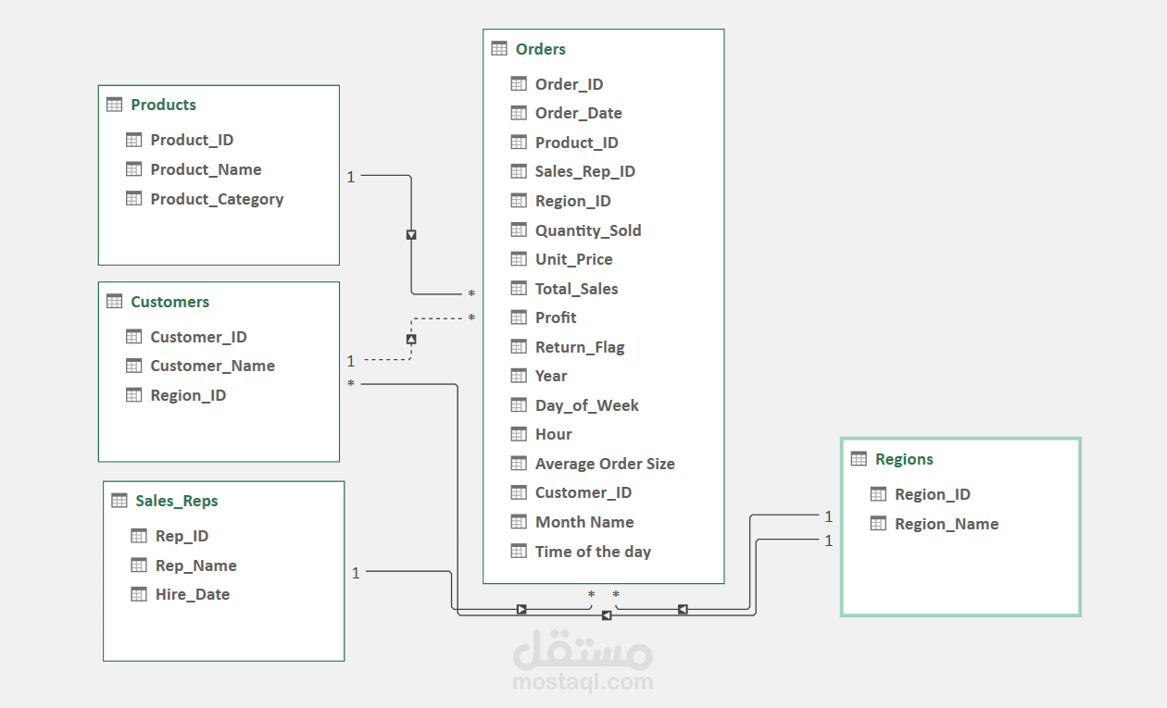Click the Regions table header icon
Image resolution: width=1167 pixels, height=708 pixels.
859,459
